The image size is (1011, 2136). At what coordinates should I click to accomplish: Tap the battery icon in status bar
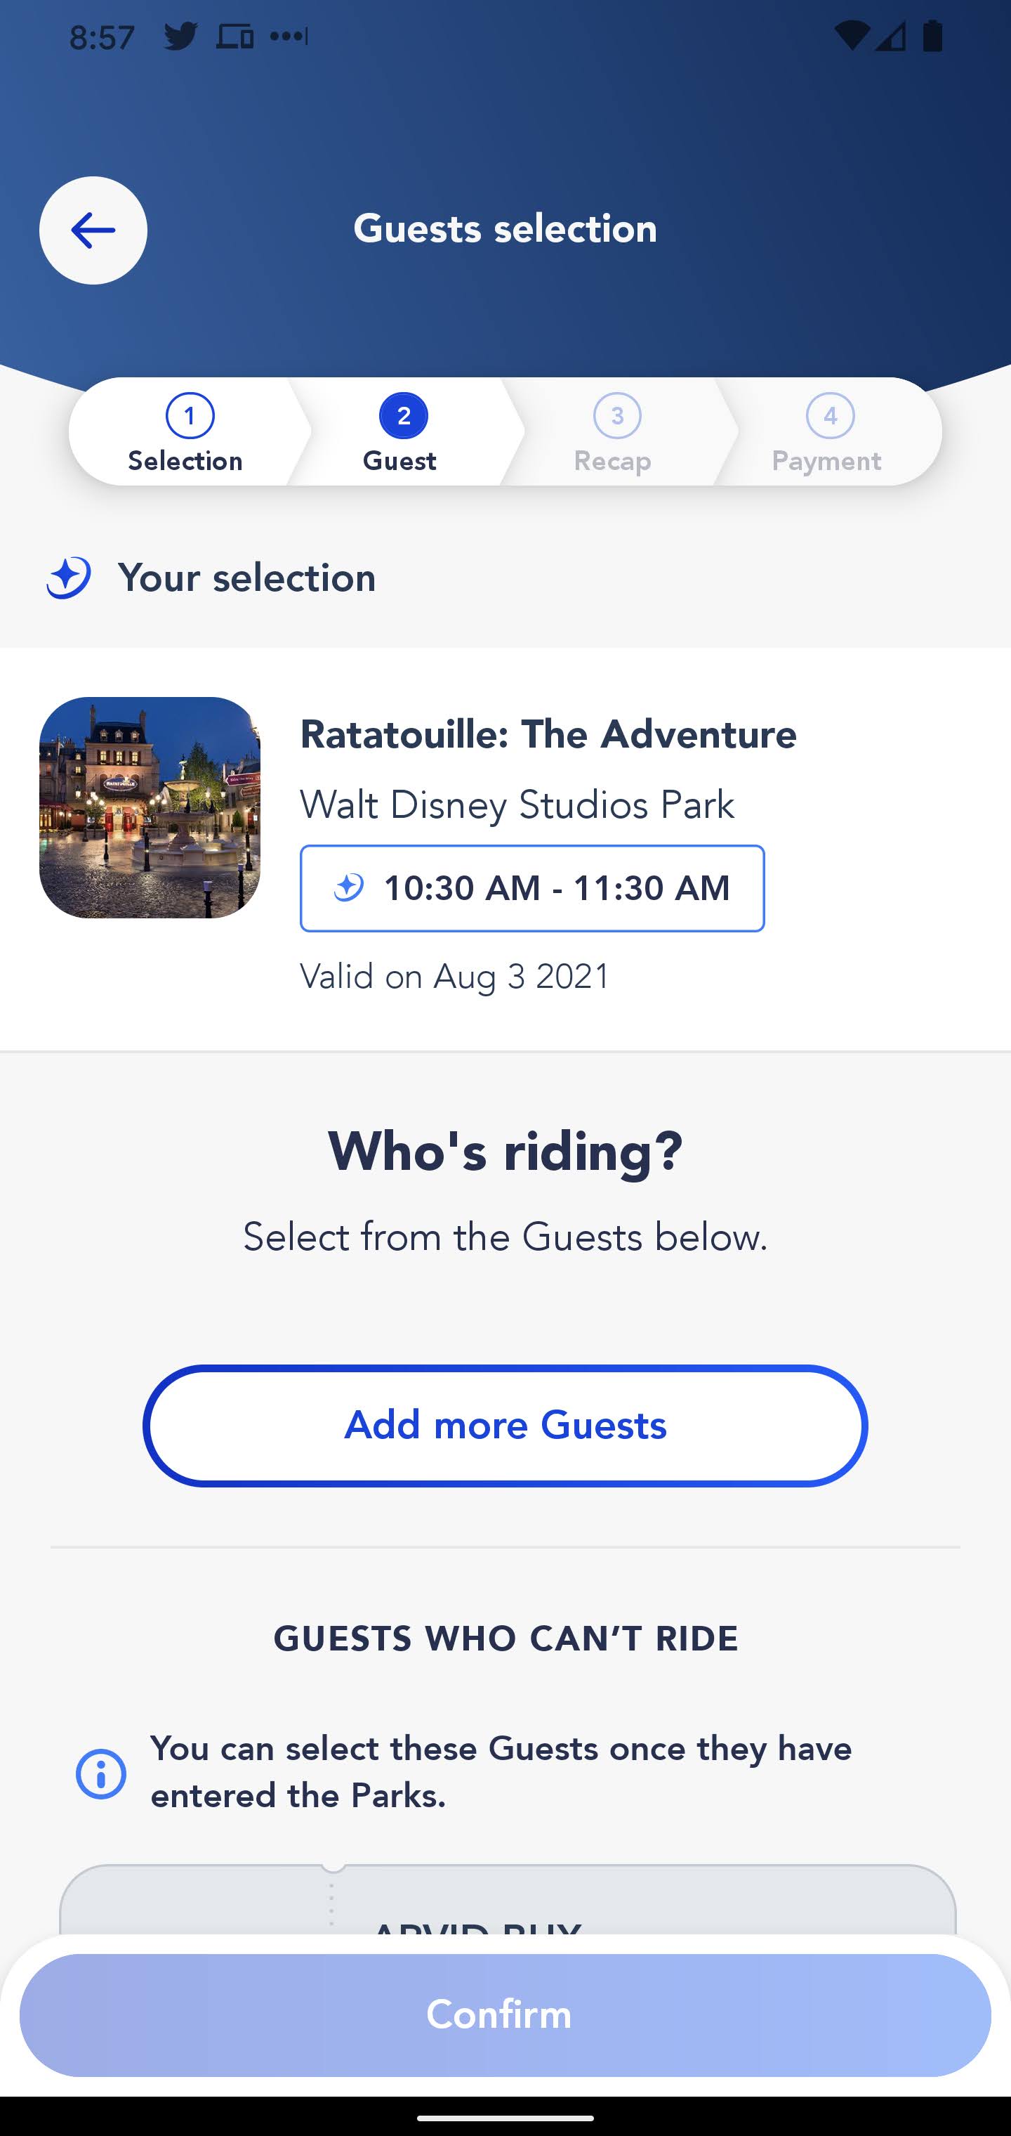[932, 37]
